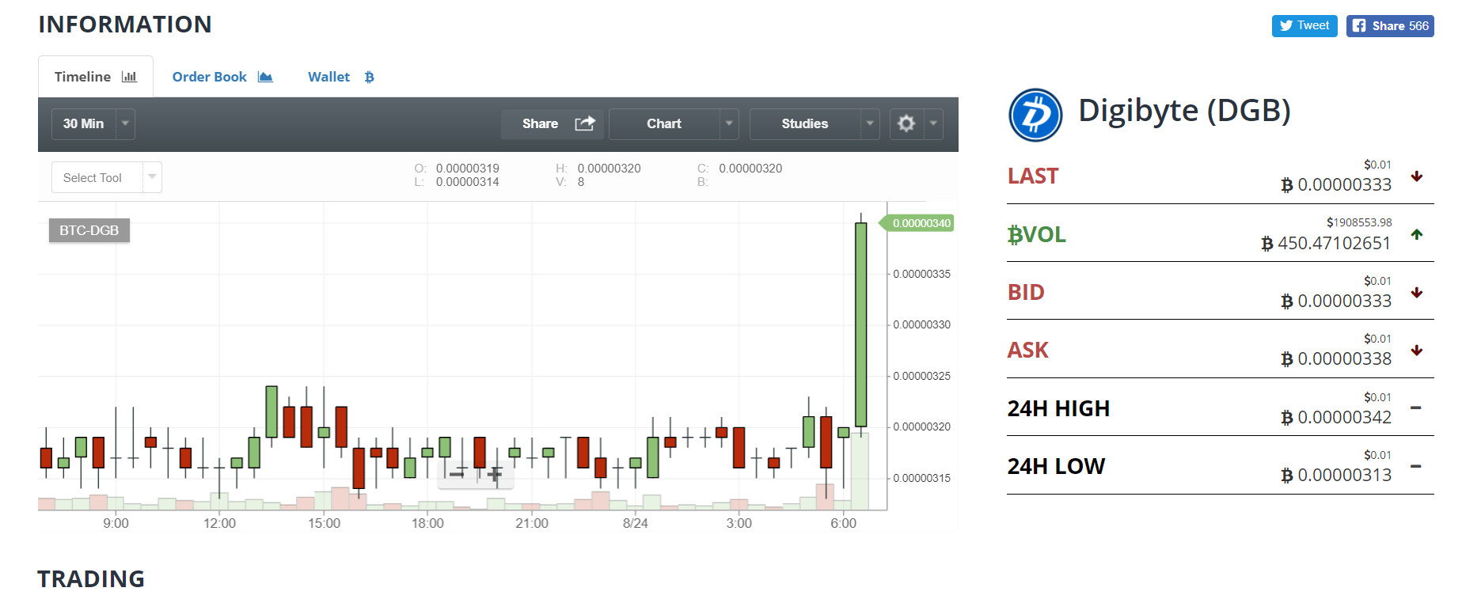Expand the Studies dropdown

(x=815, y=124)
